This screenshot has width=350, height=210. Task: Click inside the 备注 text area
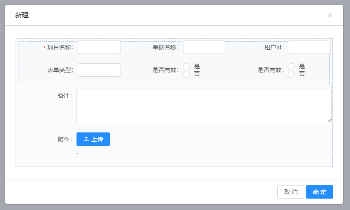[204, 106]
